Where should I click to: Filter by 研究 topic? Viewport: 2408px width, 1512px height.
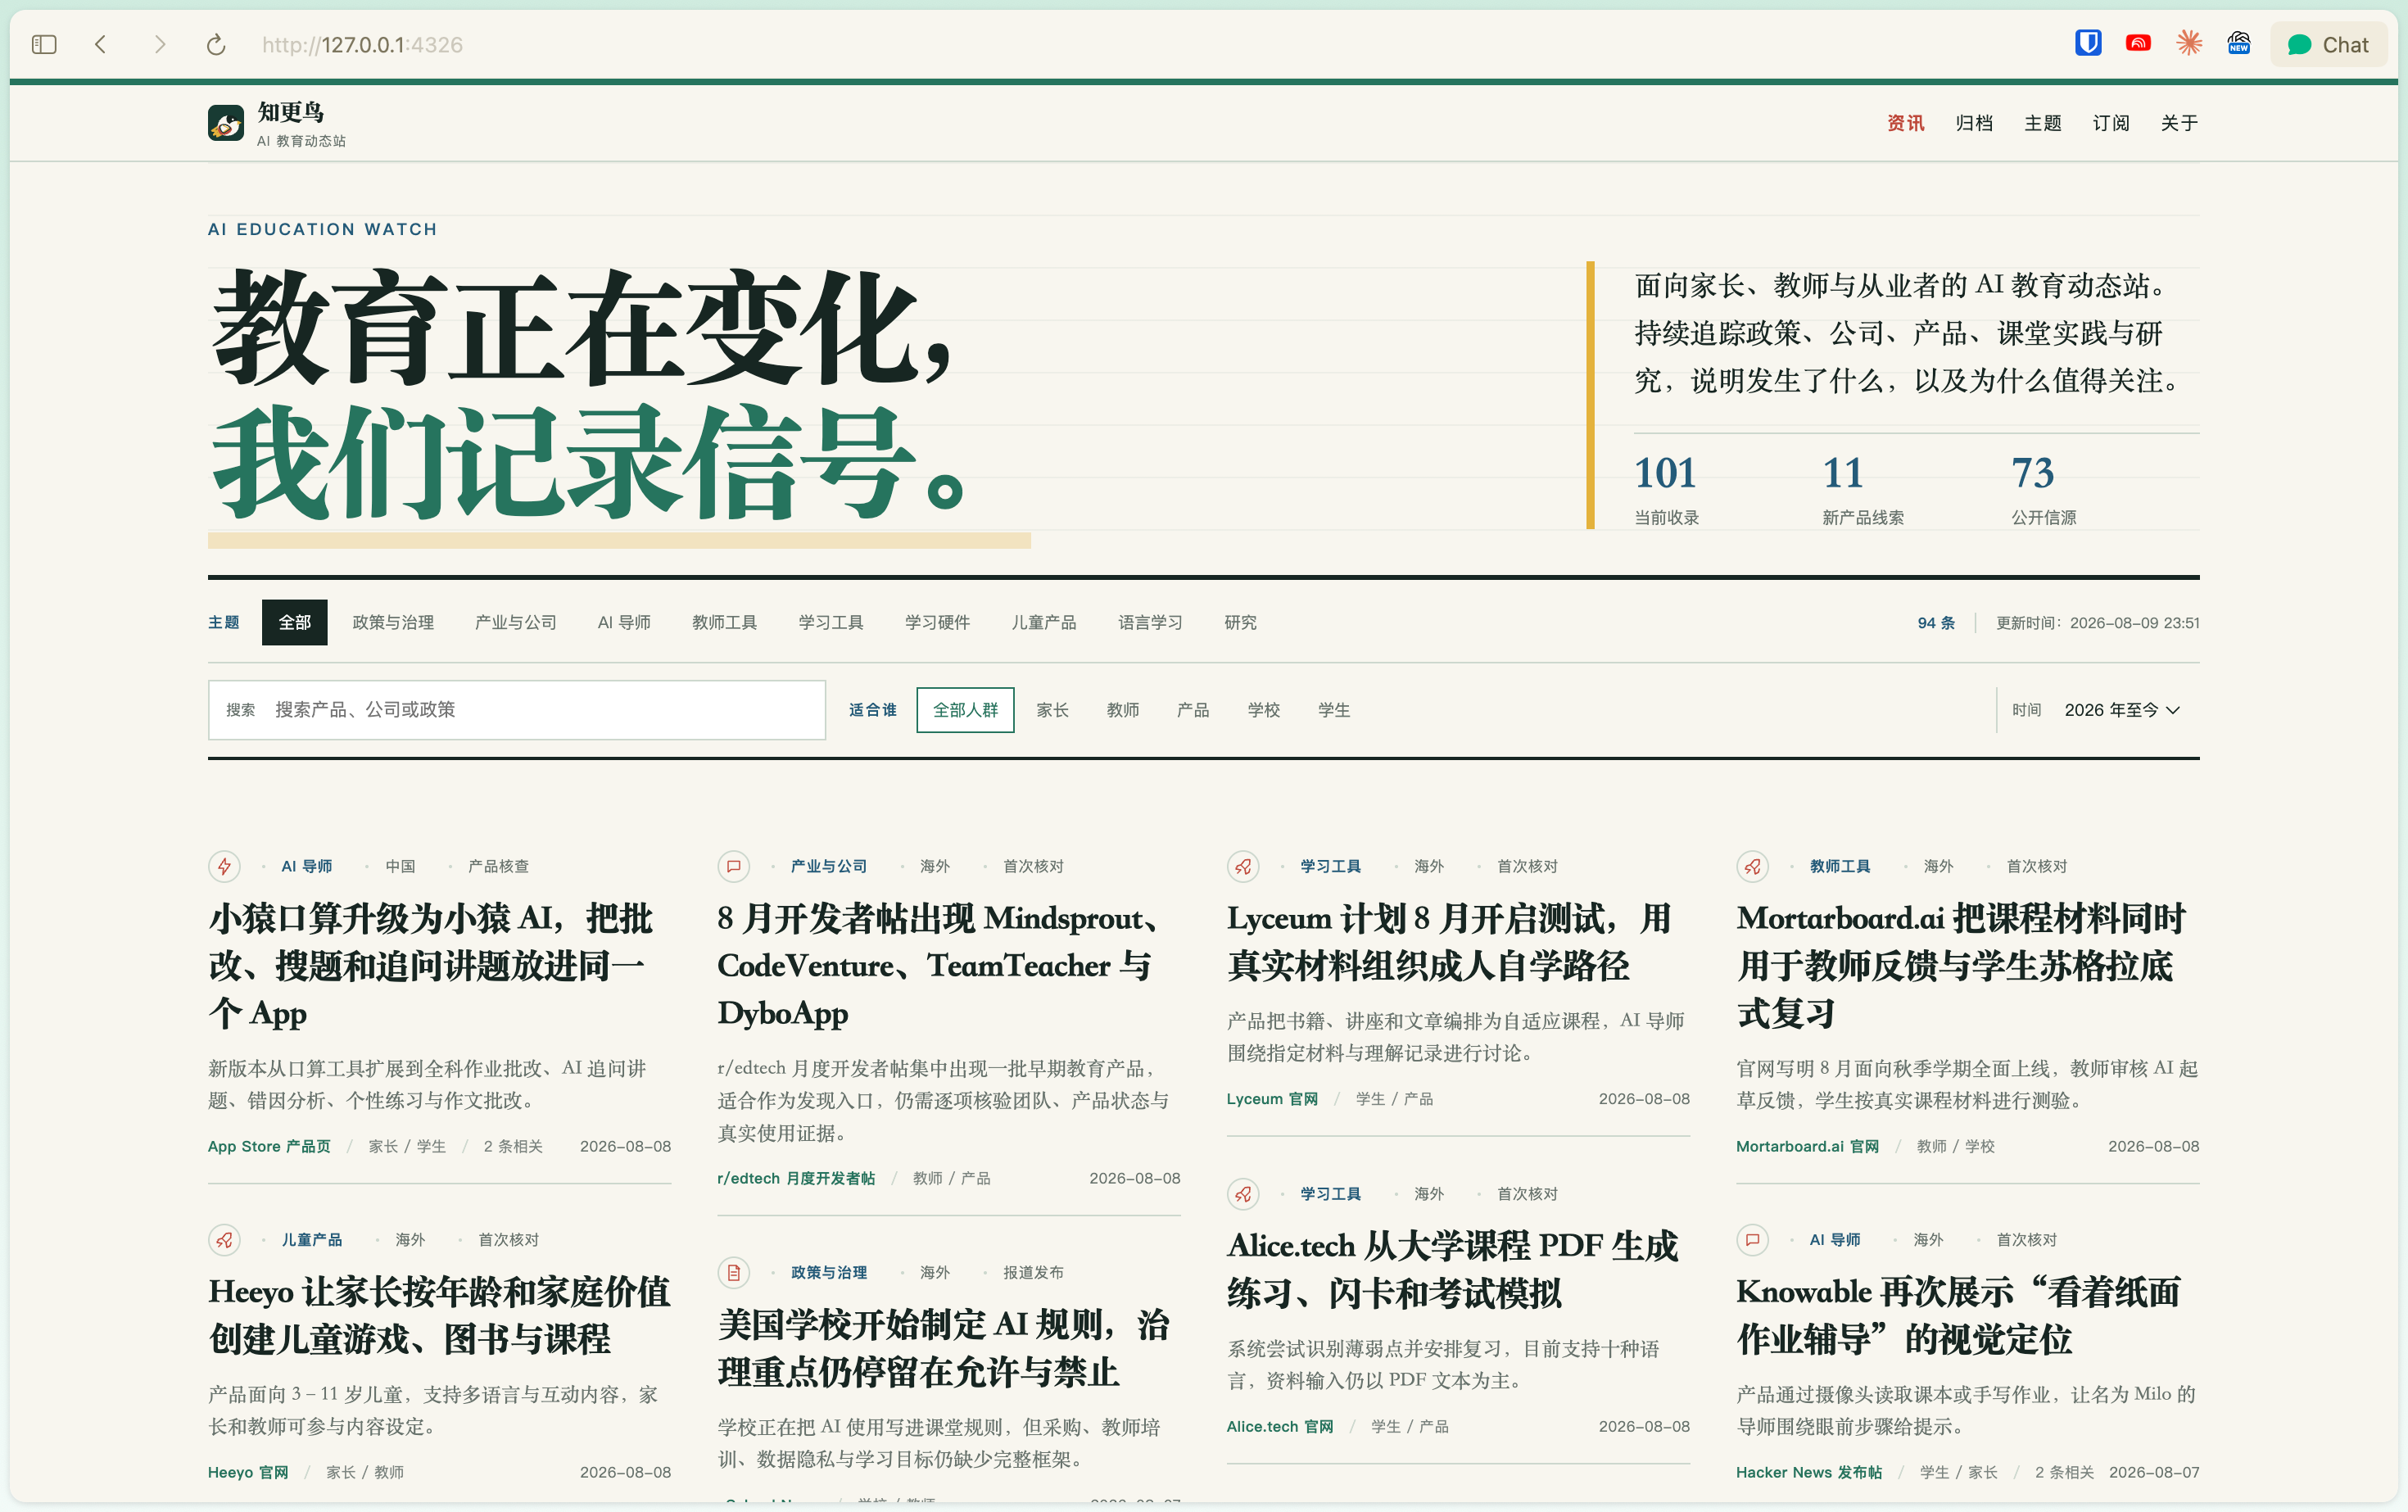tap(1240, 622)
